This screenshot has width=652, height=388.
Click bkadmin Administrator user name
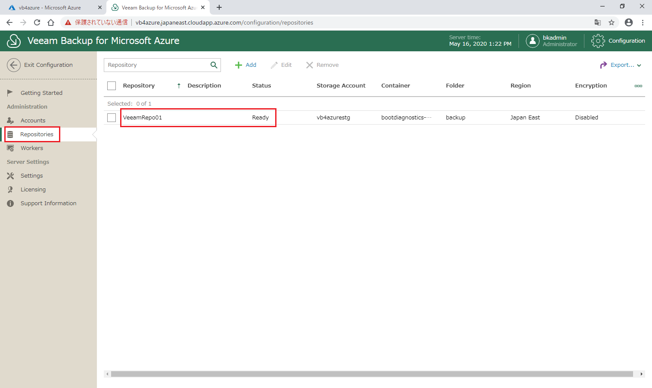point(559,41)
